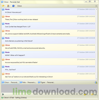Click the X icon below the input area
The width and height of the screenshot is (99, 100).
point(3,94)
